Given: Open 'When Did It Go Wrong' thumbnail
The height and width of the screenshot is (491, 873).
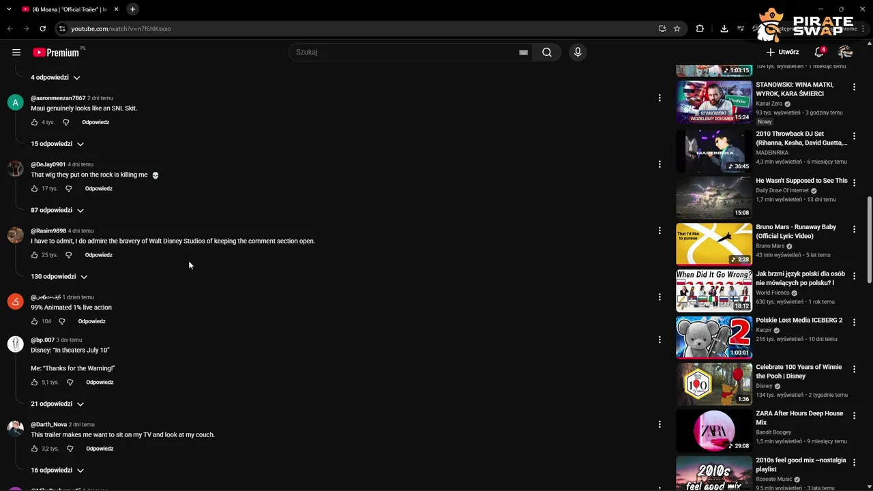Looking at the screenshot, I should tap(714, 291).
